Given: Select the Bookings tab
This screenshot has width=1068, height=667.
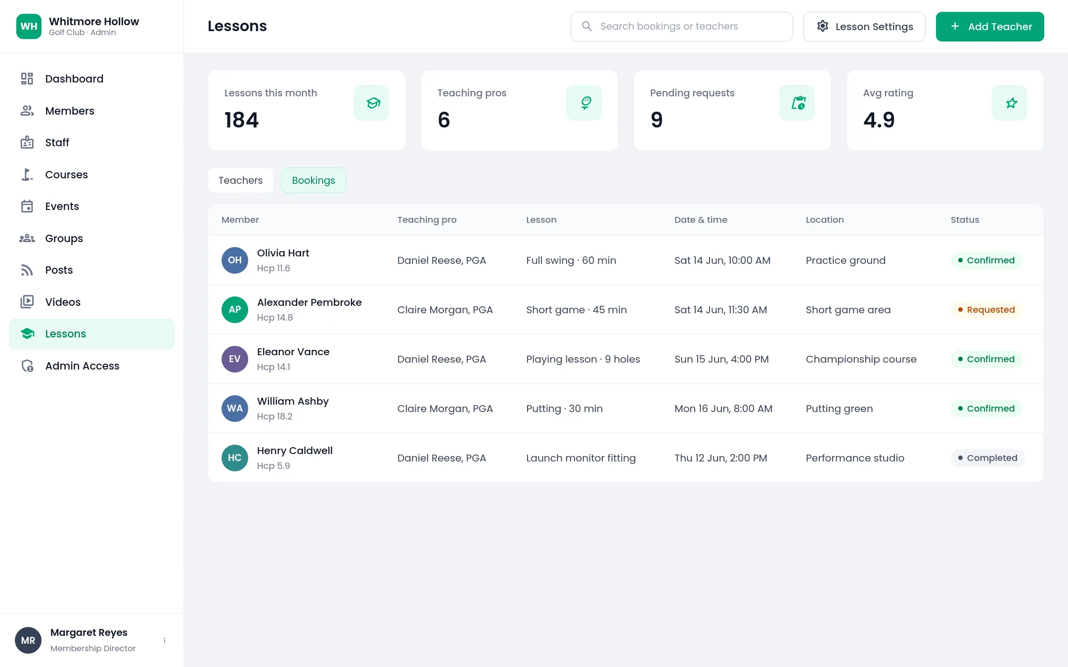Looking at the screenshot, I should (x=313, y=180).
